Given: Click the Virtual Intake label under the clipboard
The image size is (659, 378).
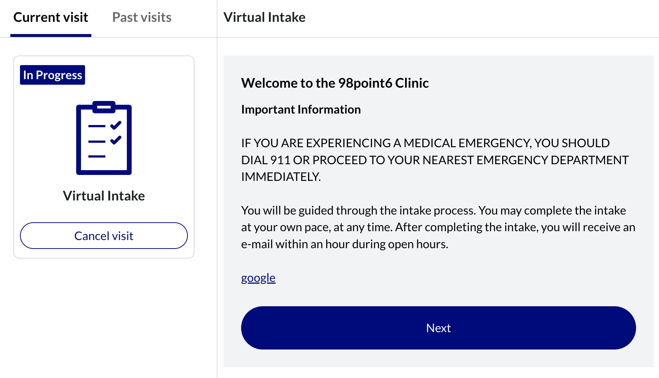Looking at the screenshot, I should point(104,196).
